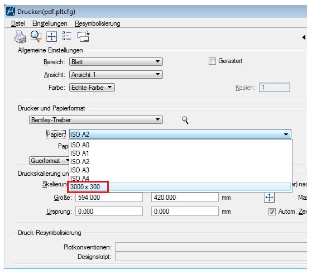The image size is (312, 274).
Task: Enable the Gerastert checkbox
Action: 212,61
